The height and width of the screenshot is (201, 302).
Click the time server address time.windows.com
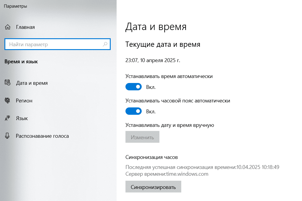189,174
